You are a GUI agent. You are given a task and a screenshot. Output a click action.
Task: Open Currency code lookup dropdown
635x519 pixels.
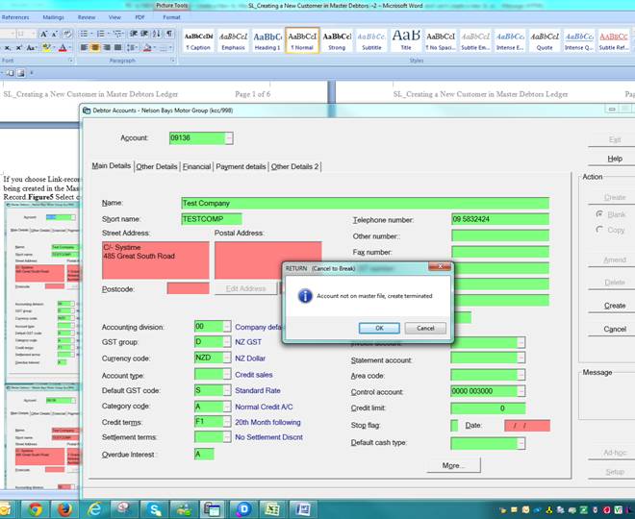point(227,358)
